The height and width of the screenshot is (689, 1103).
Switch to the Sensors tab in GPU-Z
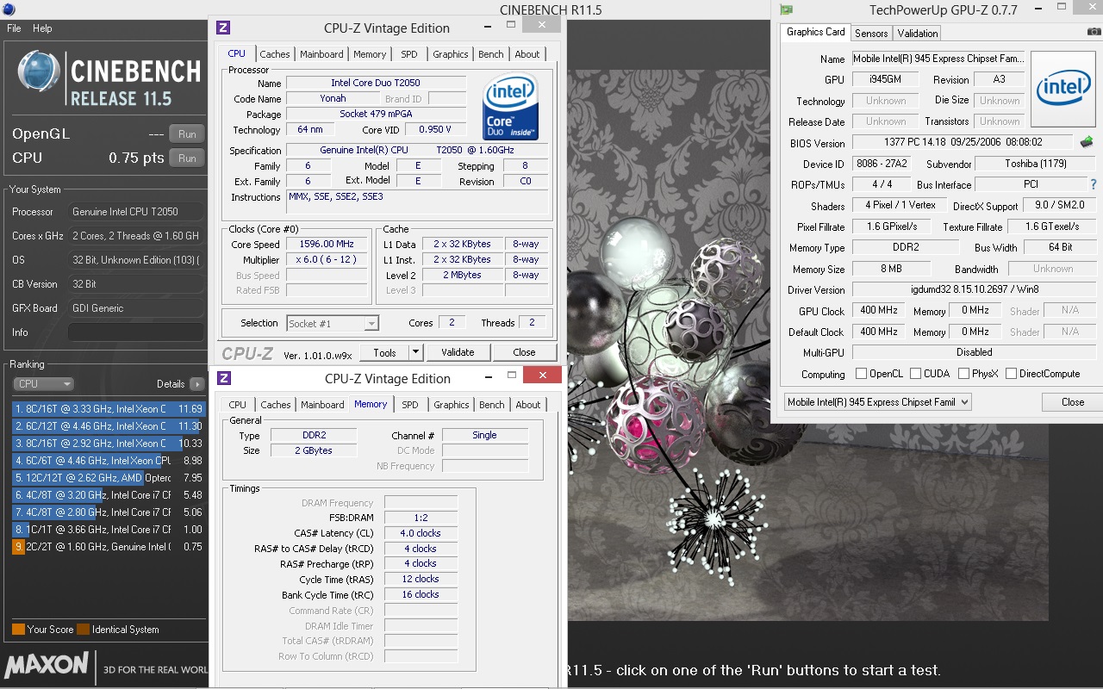[x=870, y=34]
